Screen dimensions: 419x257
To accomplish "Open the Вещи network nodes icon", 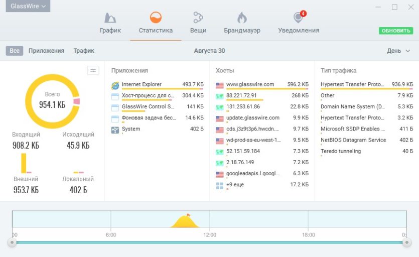I will pyautogui.click(x=198, y=18).
